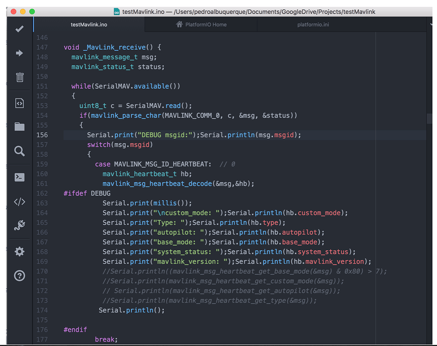The height and width of the screenshot is (346, 437).
Task: Switch to the PlatformIO Home tab
Action: click(x=201, y=25)
